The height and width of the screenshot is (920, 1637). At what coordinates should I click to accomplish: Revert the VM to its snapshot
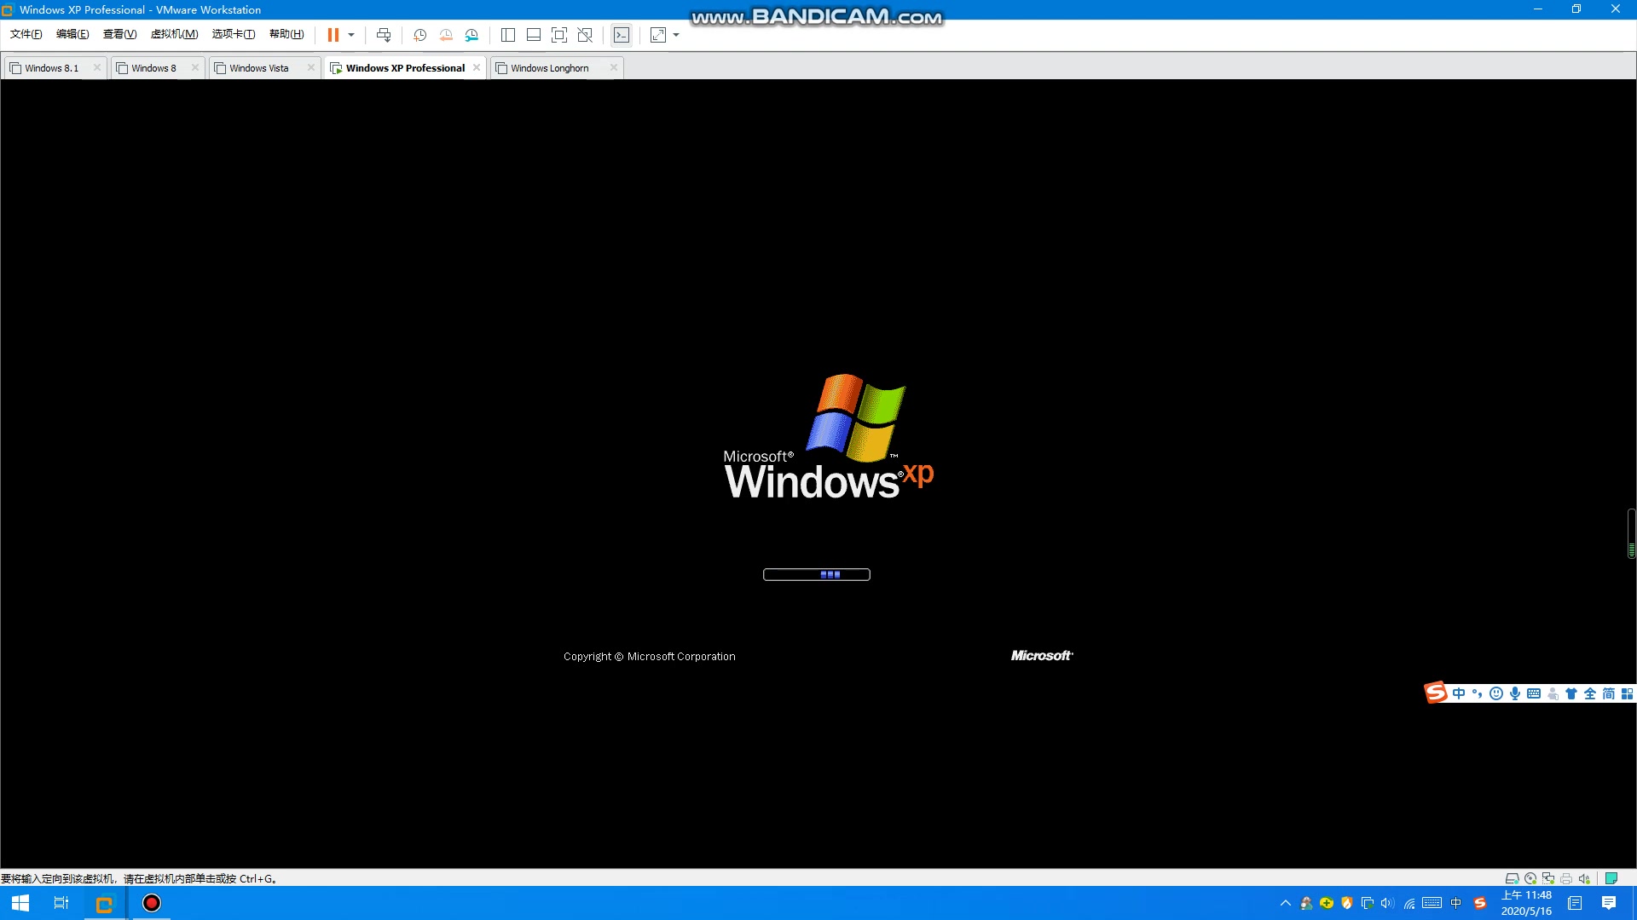[445, 35]
